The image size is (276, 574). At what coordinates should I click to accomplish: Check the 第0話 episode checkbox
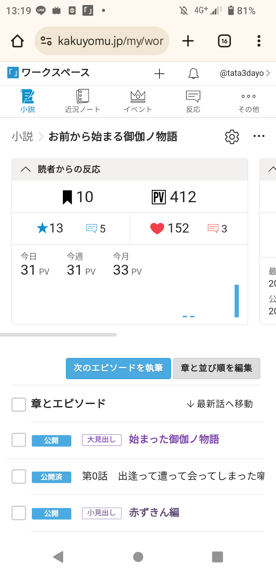[19, 477]
